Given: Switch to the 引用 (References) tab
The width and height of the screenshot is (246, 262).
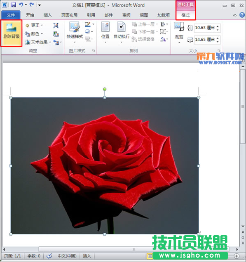Looking at the screenshot, I should 91,15.
